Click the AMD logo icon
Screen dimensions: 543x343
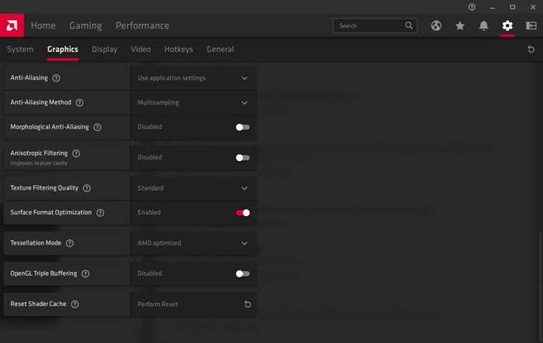click(x=12, y=26)
